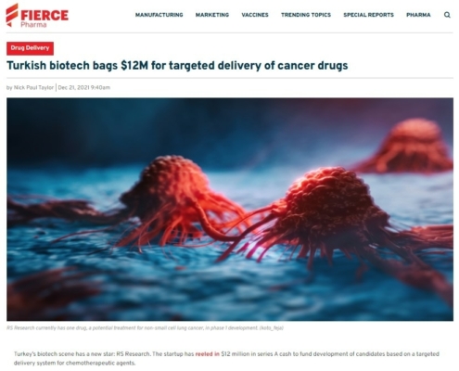
Task: Follow the 'reeled in' hyperlink
Action: (x=208, y=354)
